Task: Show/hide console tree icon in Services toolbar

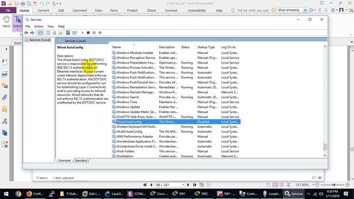Action: [40, 33]
